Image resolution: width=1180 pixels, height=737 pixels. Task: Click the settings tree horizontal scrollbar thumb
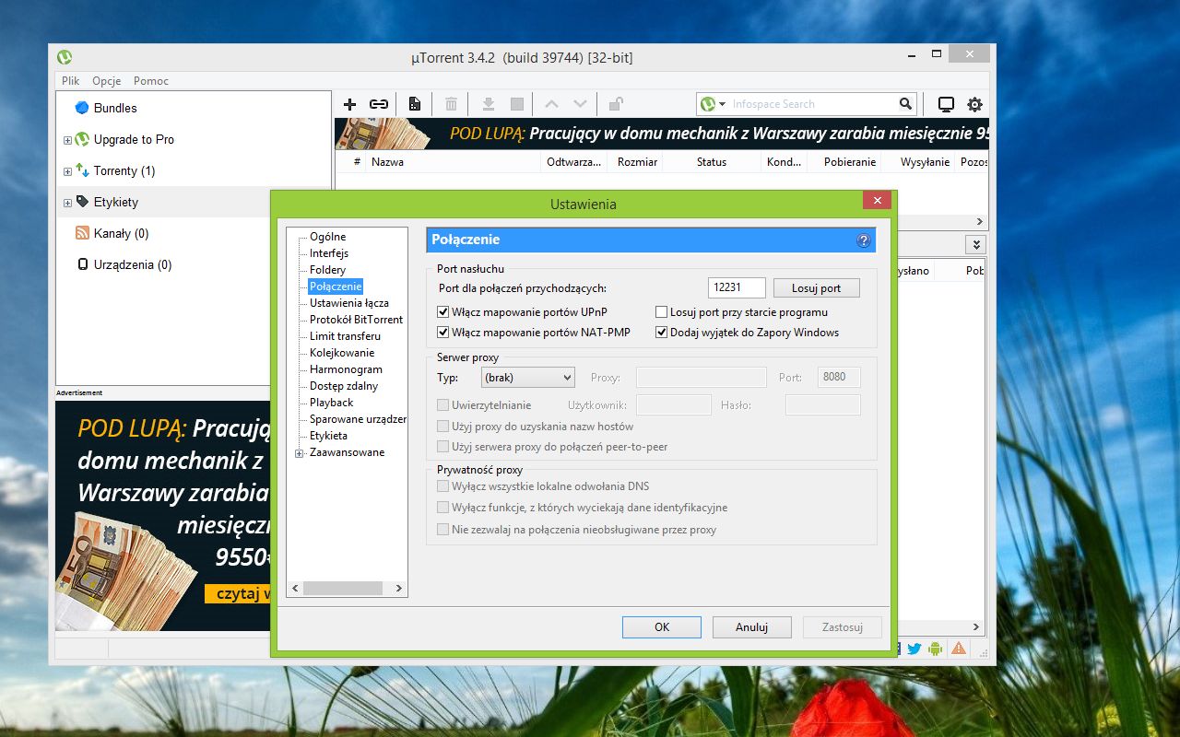click(342, 588)
